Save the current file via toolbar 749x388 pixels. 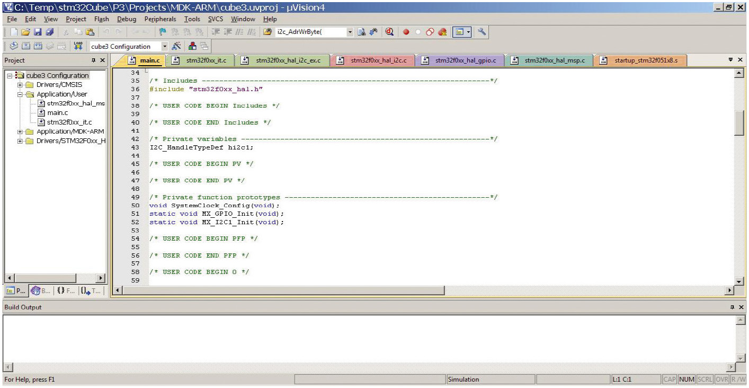38,32
